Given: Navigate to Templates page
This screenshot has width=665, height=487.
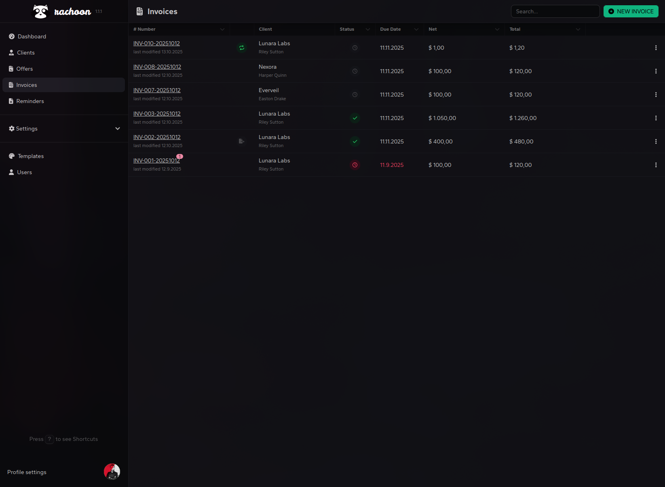Looking at the screenshot, I should pyautogui.click(x=30, y=156).
